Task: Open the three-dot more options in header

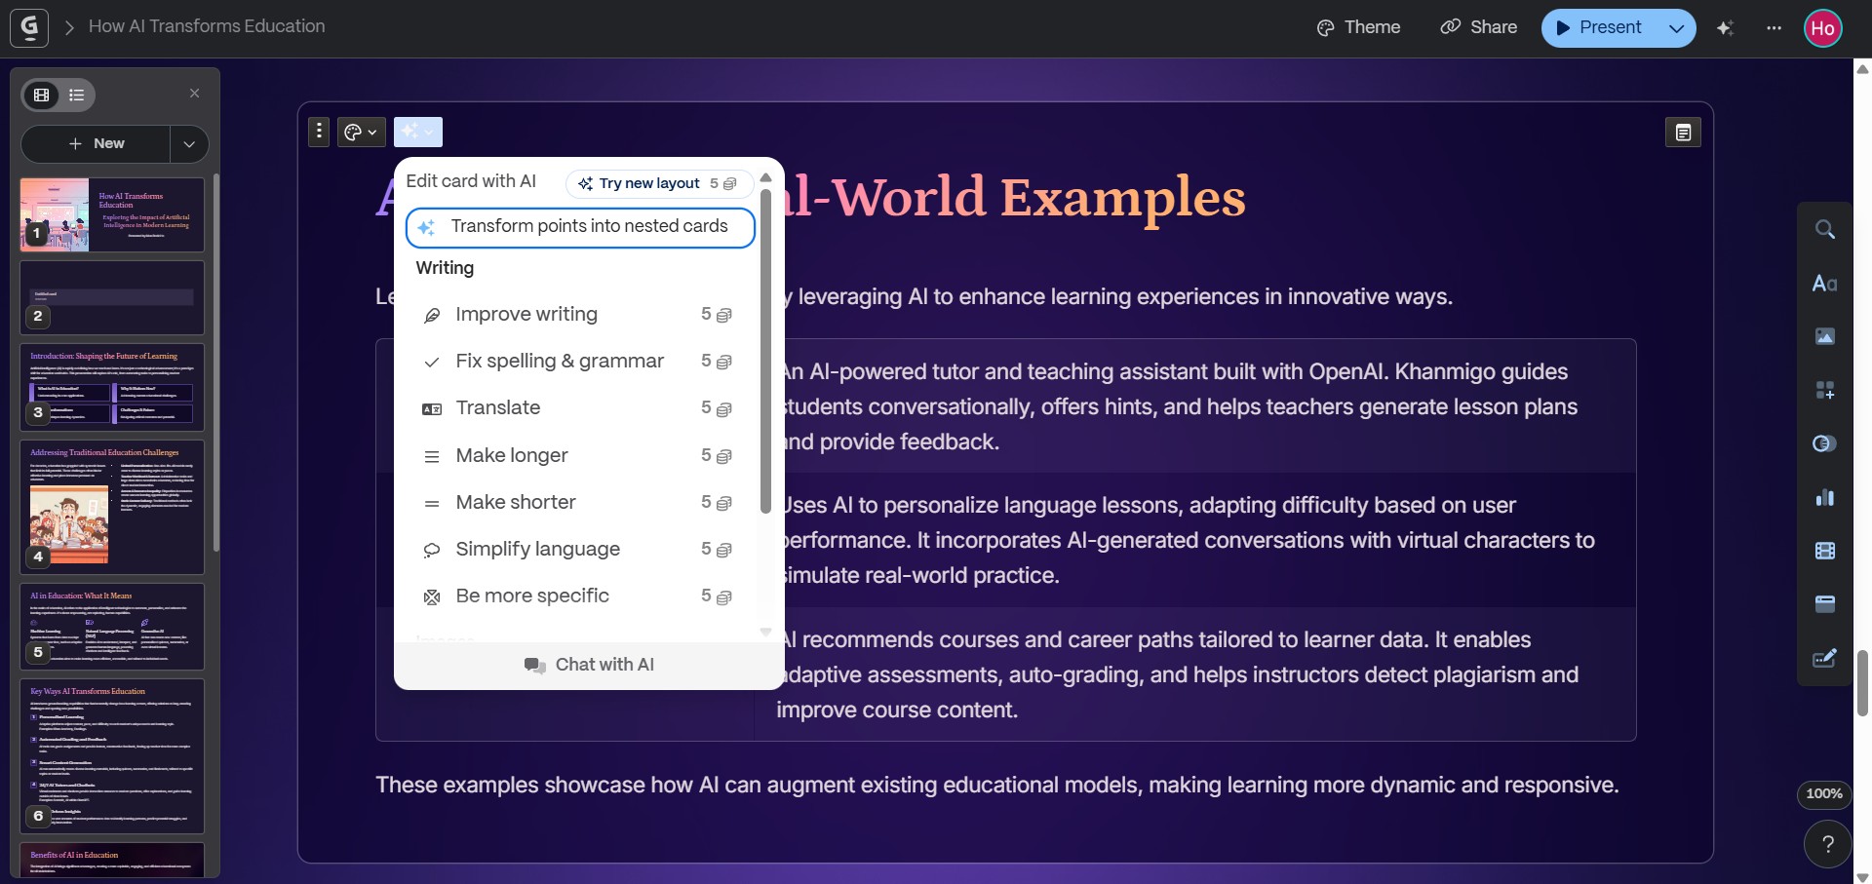Action: (x=1774, y=27)
